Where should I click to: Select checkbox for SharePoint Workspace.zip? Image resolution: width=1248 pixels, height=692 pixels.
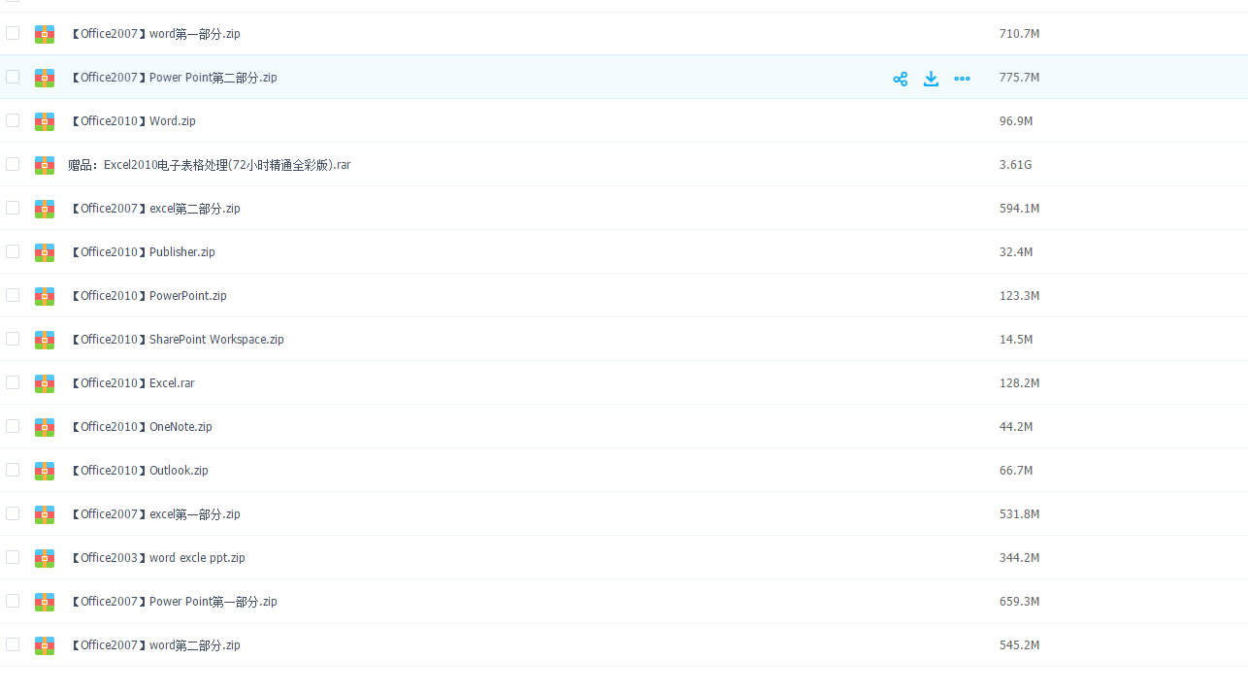point(13,339)
